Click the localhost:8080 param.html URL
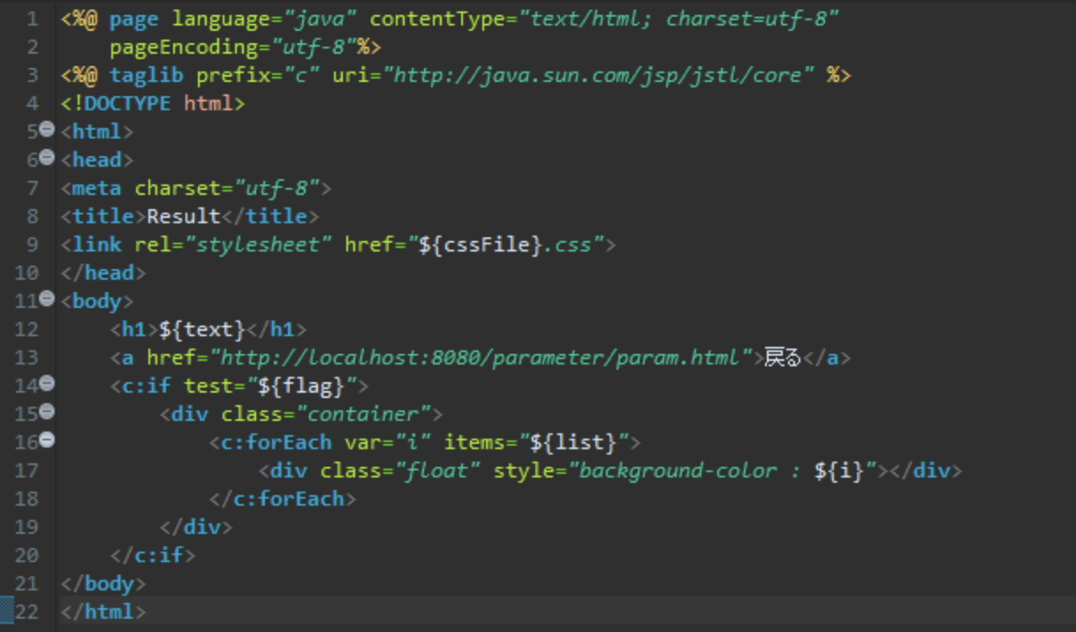The width and height of the screenshot is (1076, 632). pyautogui.click(x=481, y=357)
